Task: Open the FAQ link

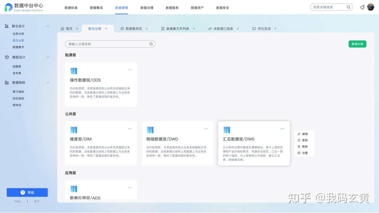Action: pyautogui.click(x=17, y=201)
